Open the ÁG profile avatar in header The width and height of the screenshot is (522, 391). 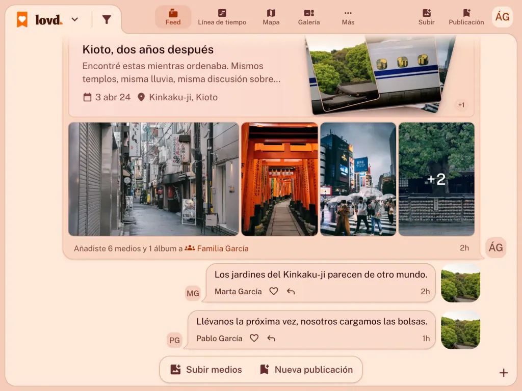(502, 17)
